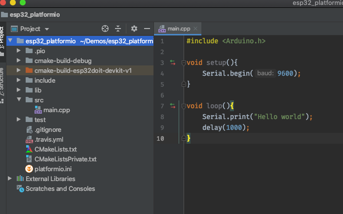Open the Project view dropdown

31,29
